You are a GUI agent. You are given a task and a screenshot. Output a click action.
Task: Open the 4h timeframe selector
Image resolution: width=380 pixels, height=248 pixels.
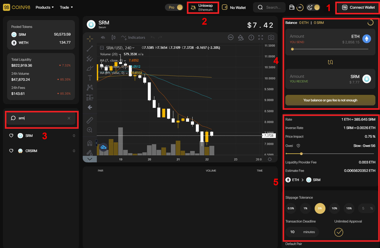(x=103, y=37)
